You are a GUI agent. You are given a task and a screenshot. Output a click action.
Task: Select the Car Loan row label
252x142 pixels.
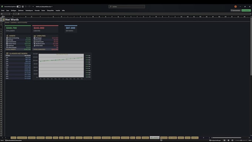click(39, 40)
